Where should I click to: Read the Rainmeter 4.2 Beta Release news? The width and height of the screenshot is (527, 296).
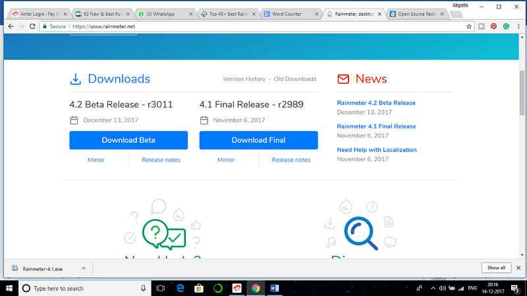point(376,103)
